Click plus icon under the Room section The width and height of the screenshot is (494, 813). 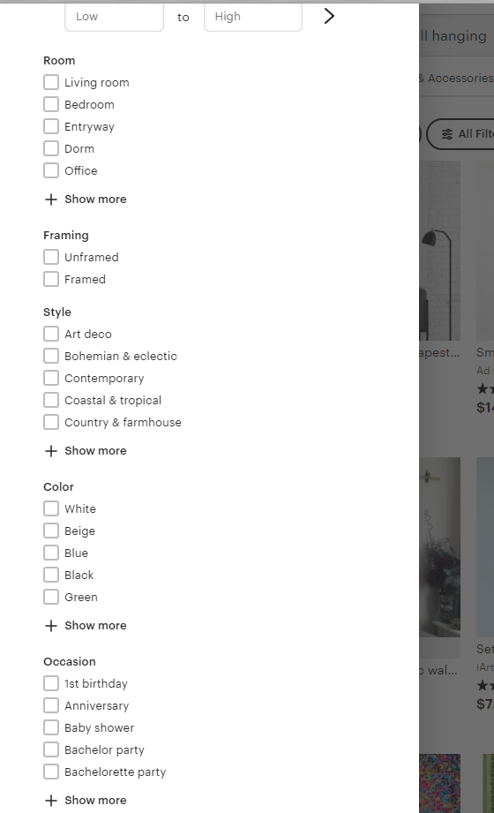click(51, 199)
